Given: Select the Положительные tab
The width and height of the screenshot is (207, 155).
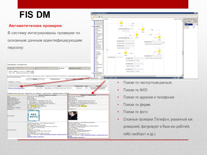Looking at the screenshot, I should (x=55, y=79).
